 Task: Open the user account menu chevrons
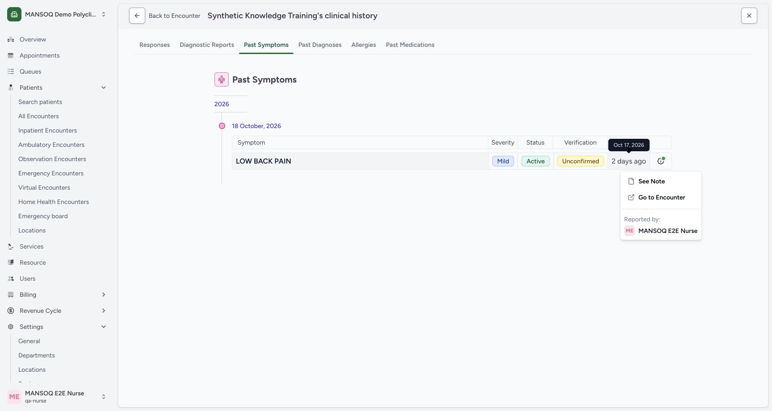(x=104, y=397)
